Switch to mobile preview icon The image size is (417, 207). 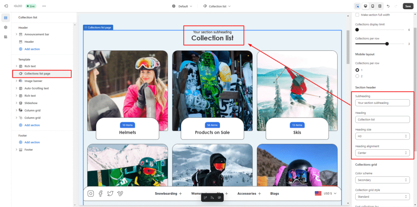point(372,6)
